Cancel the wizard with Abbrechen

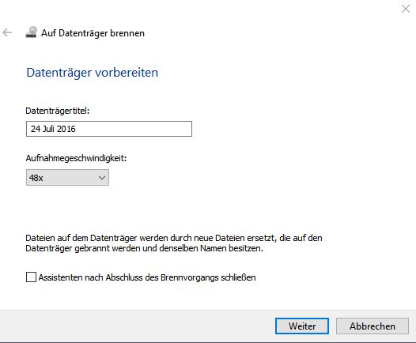tap(373, 326)
